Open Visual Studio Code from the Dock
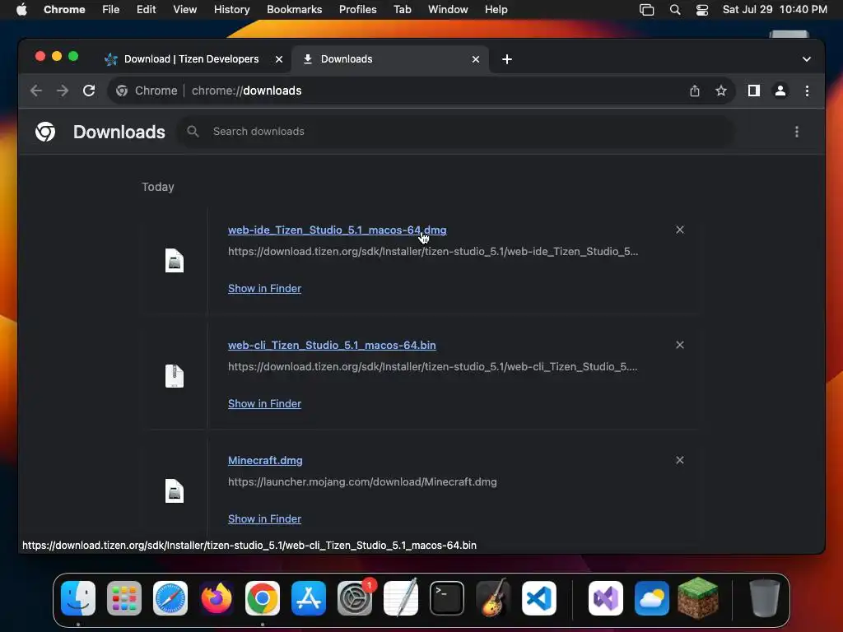This screenshot has height=632, width=843. (x=539, y=598)
